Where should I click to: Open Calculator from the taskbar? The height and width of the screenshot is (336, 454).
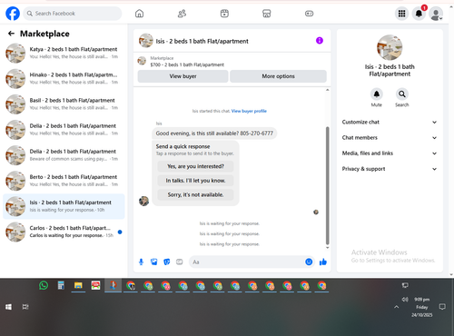point(61,285)
